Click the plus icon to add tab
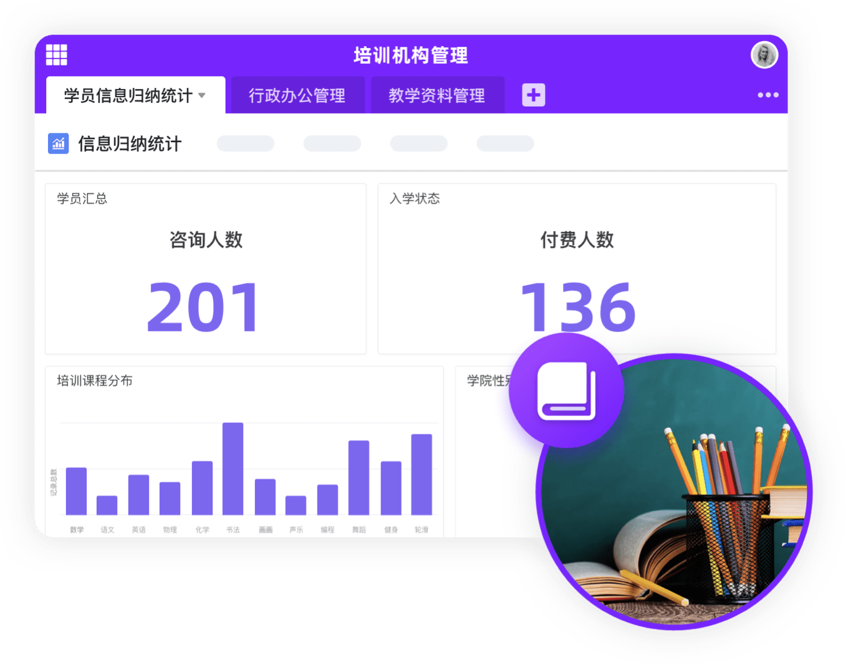Image resolution: width=848 pixels, height=665 pixels. coord(533,95)
